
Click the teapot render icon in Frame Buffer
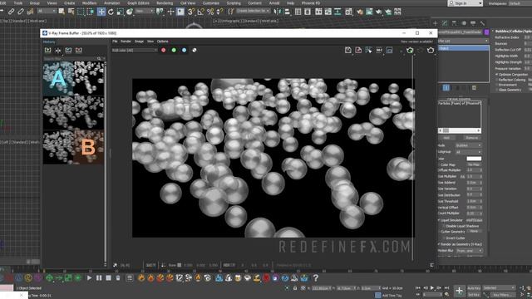click(431, 50)
